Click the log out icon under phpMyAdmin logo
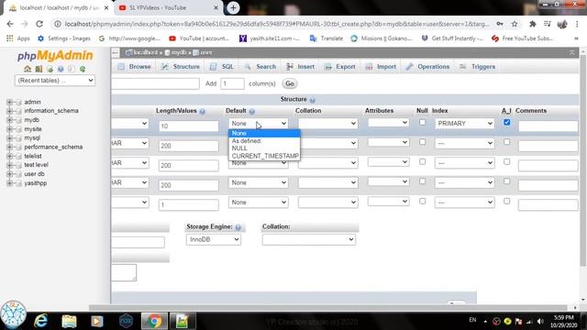The height and width of the screenshot is (330, 587). pyautogui.click(x=39, y=69)
